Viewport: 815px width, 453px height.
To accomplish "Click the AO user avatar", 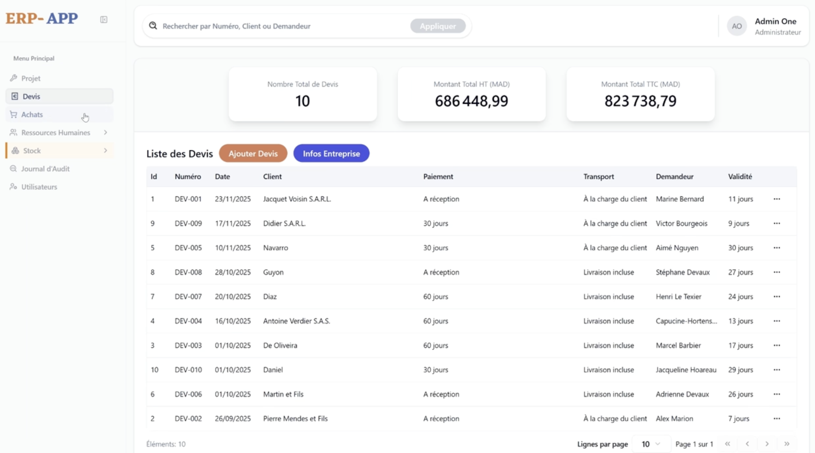I will 737,26.
